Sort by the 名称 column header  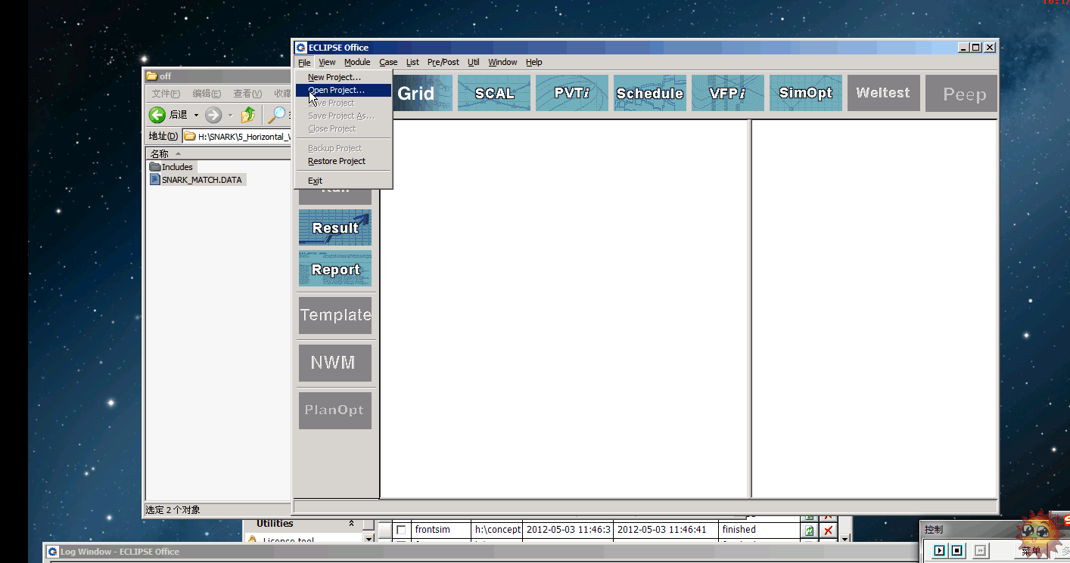pos(219,153)
